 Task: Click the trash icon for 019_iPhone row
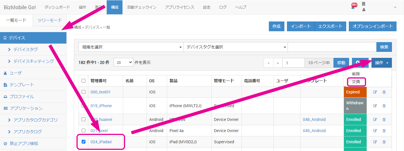[x=384, y=106]
